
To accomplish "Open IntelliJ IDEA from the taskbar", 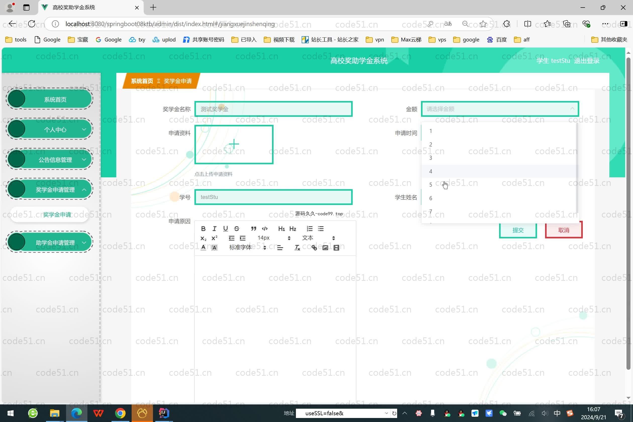I will pos(164,413).
